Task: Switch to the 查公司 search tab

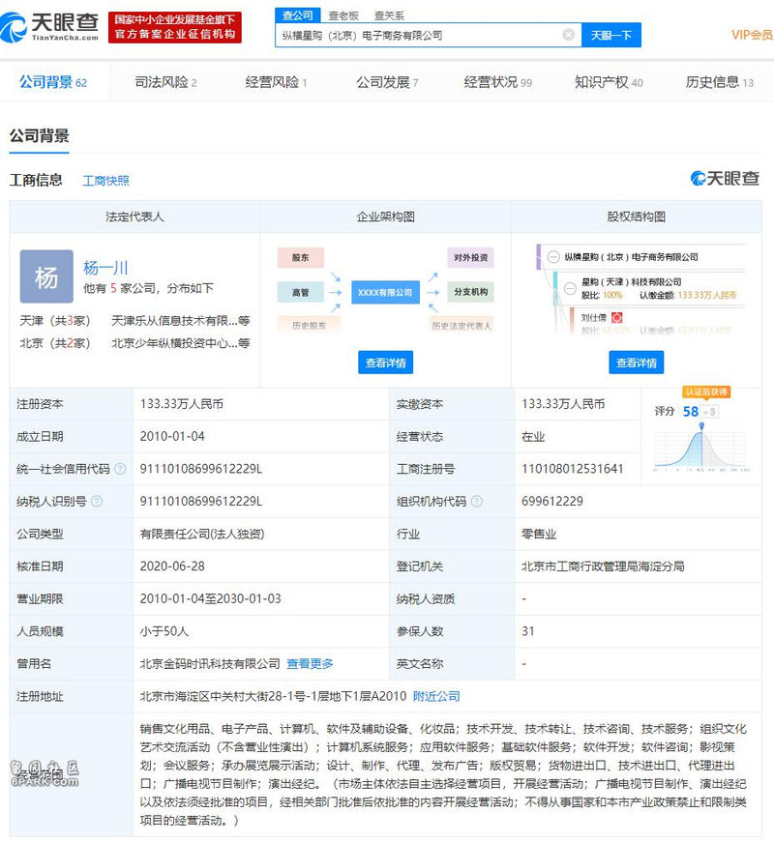Action: 297,15
